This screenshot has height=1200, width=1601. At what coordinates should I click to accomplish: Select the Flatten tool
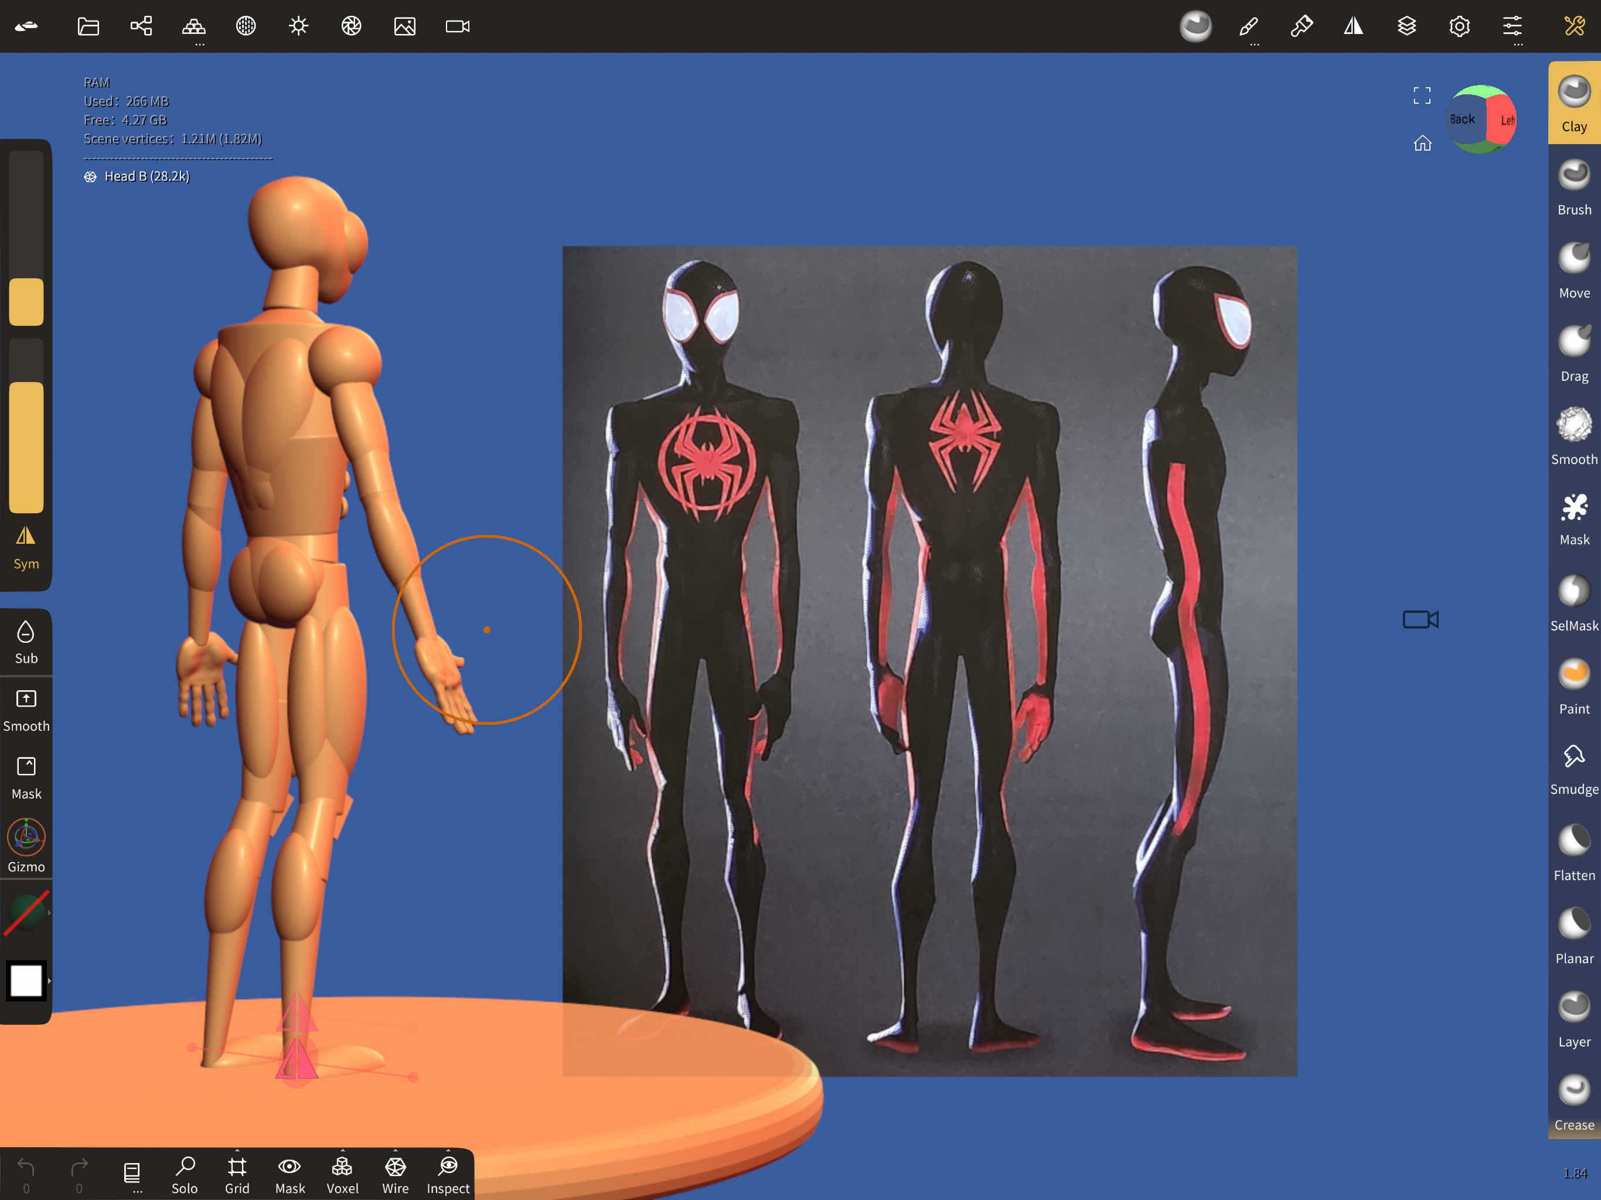[1574, 853]
